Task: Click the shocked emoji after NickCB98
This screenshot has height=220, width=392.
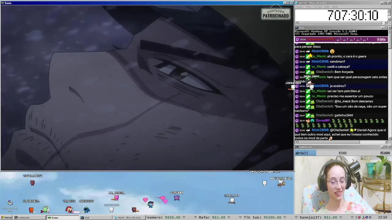Action: pos(332,51)
